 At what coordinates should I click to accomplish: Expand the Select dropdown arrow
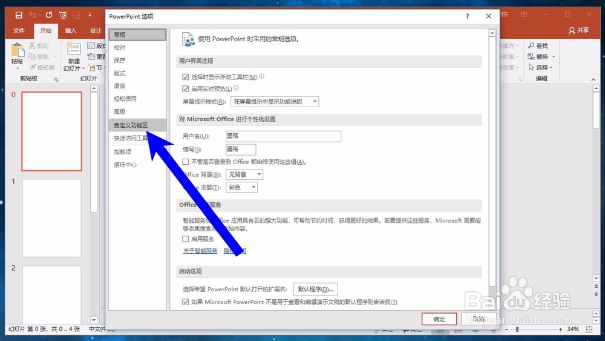pyautogui.click(x=551, y=67)
